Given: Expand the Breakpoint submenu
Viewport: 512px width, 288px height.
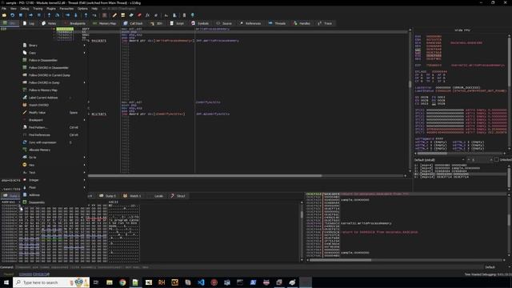Looking at the screenshot, I should pos(54,120).
